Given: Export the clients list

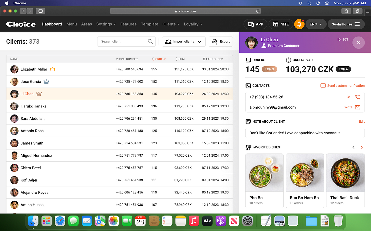Looking at the screenshot, I should click(x=221, y=41).
